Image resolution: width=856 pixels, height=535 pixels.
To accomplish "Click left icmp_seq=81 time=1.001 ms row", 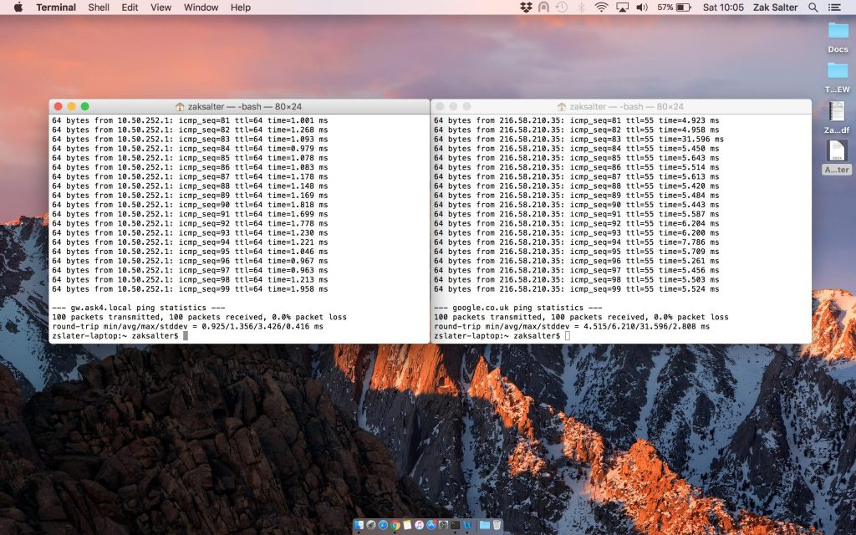I will pyautogui.click(x=190, y=120).
